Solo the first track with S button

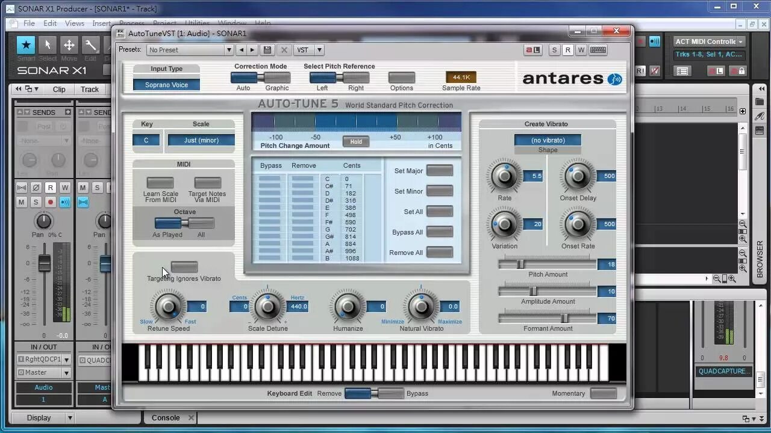36,202
